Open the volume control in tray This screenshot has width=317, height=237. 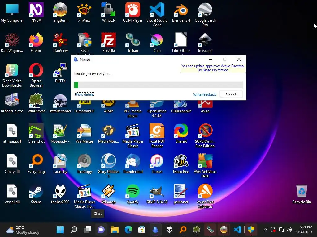289,230
